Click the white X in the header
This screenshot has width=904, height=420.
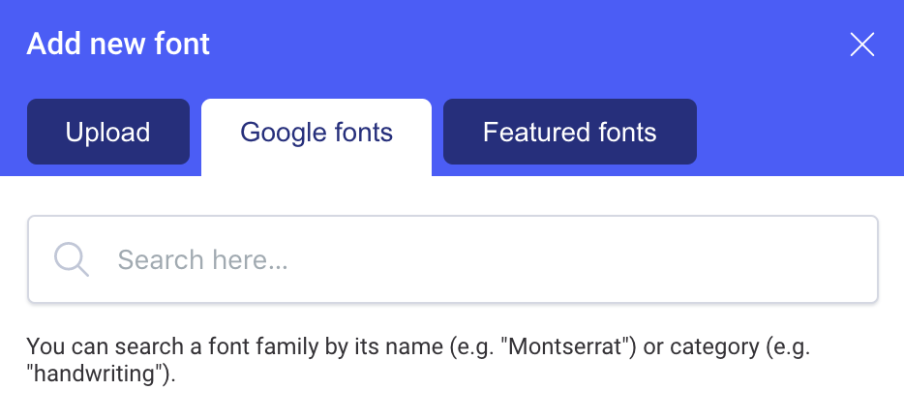click(x=861, y=45)
